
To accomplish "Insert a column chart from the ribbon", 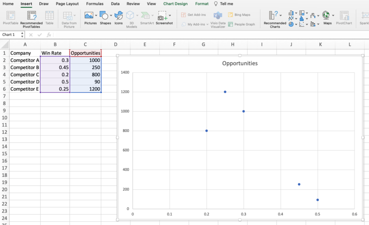I will [x=291, y=13].
